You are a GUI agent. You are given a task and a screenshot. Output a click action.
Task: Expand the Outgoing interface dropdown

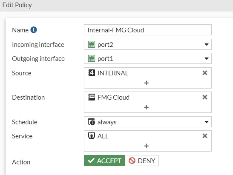click(x=207, y=58)
